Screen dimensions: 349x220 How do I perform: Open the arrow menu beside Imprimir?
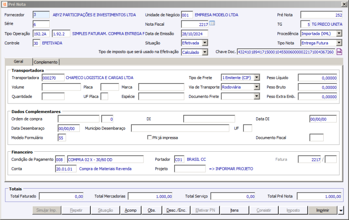pos(341,210)
